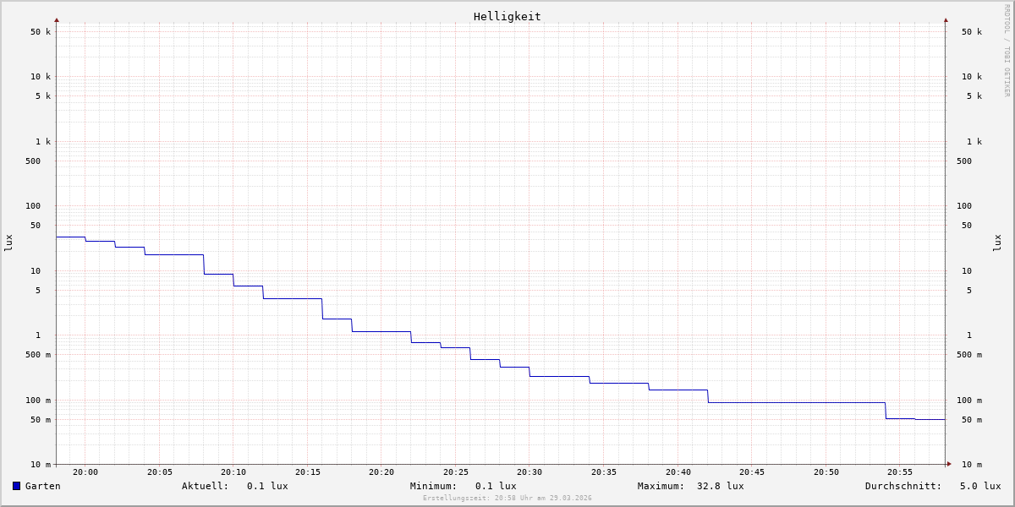Select the '50 m' label on left axis
The height and width of the screenshot is (507, 1015).
coord(41,420)
